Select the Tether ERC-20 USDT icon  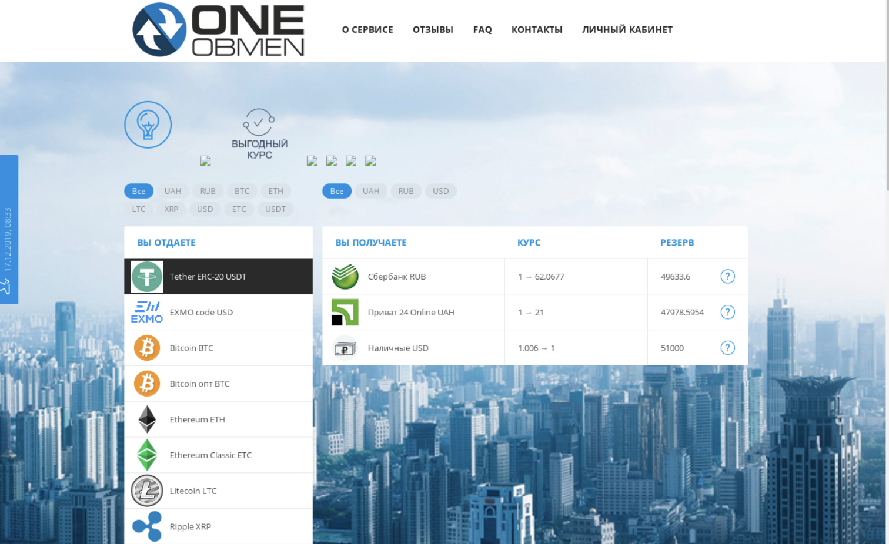[146, 276]
